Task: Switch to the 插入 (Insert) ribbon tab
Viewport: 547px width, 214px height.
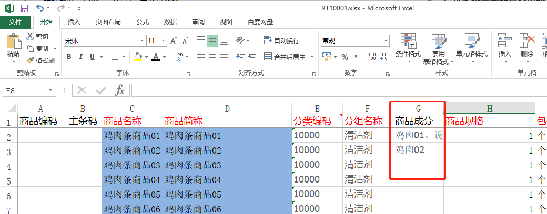Action: [x=74, y=22]
